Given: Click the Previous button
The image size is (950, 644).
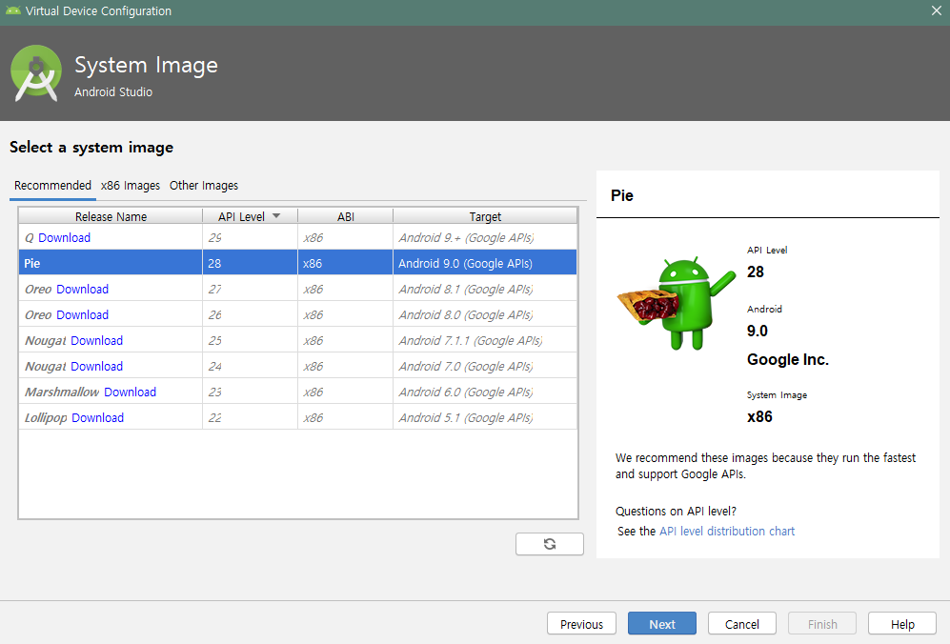Looking at the screenshot, I should pos(581,624).
